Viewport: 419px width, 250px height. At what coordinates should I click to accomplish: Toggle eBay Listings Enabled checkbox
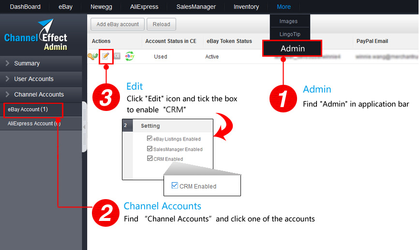pos(150,139)
